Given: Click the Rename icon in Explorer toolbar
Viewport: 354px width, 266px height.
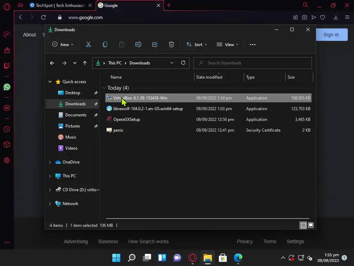Looking at the screenshot, I should pyautogui.click(x=138, y=45).
